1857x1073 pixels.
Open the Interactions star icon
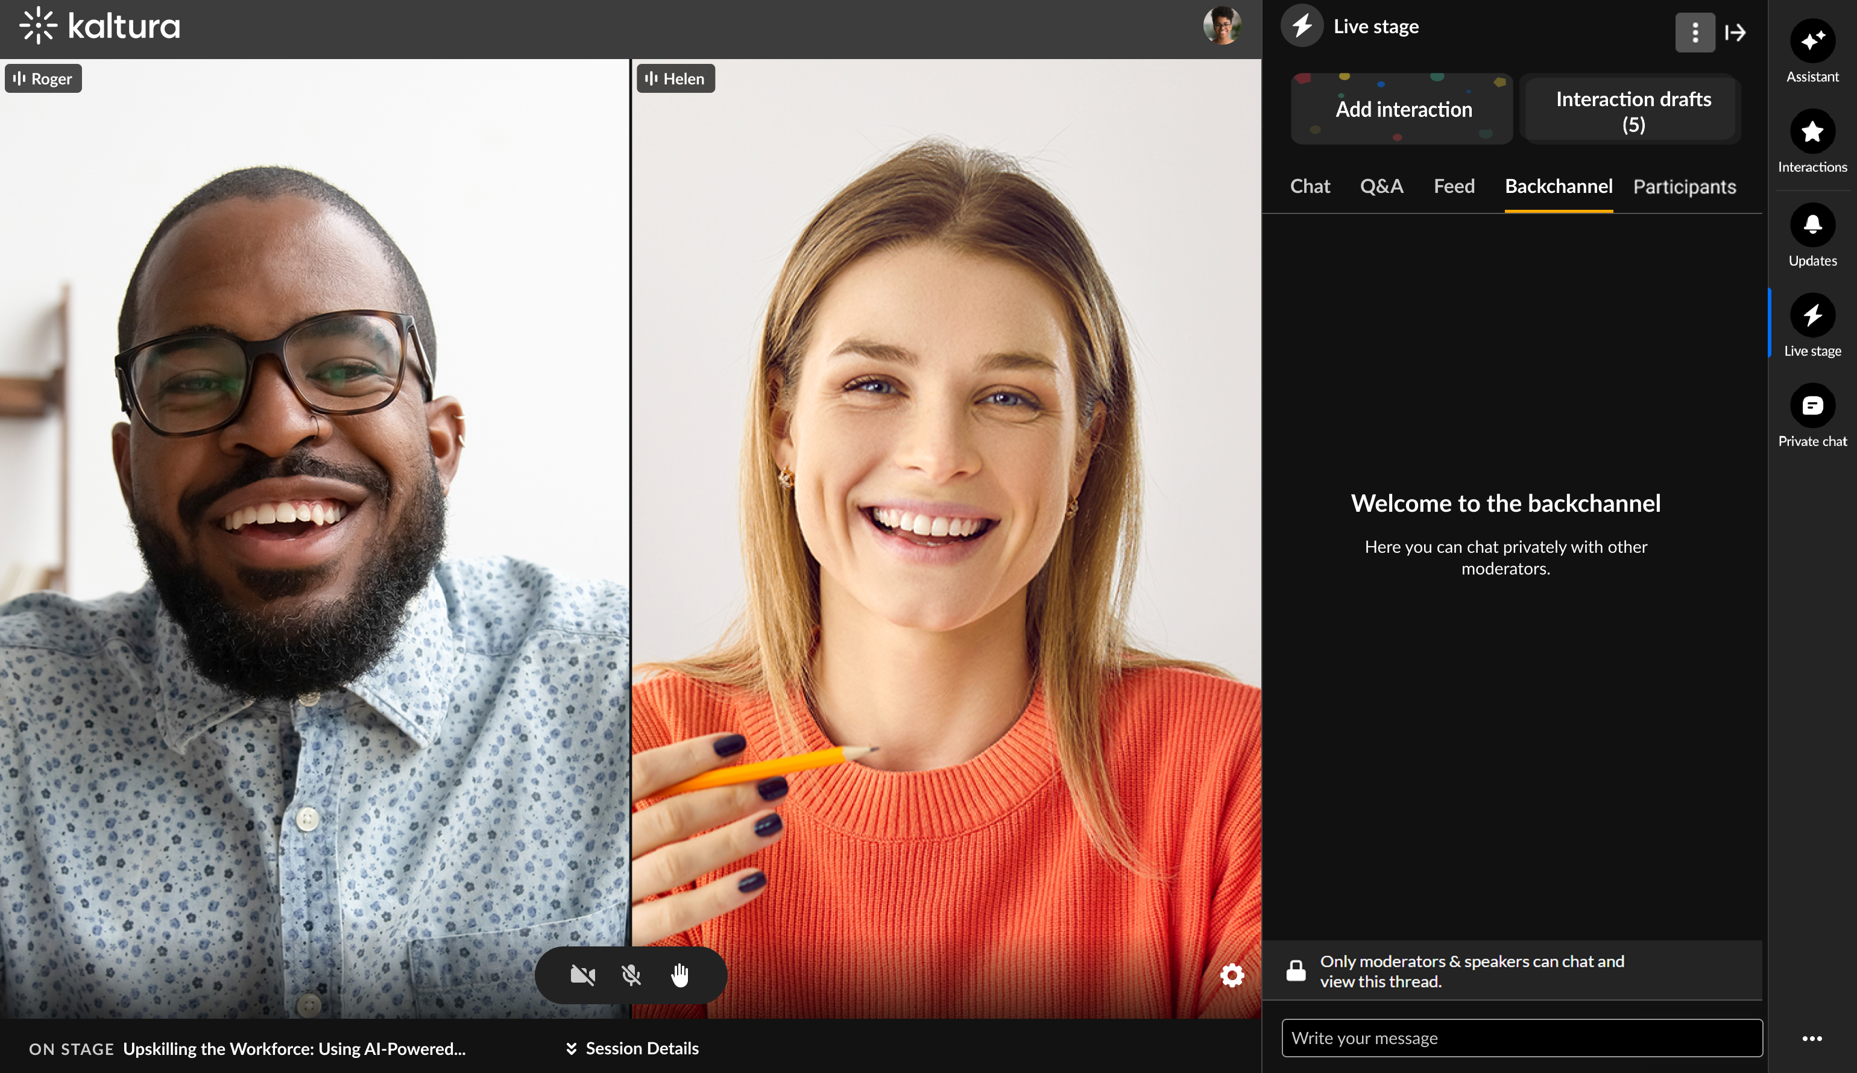point(1812,132)
